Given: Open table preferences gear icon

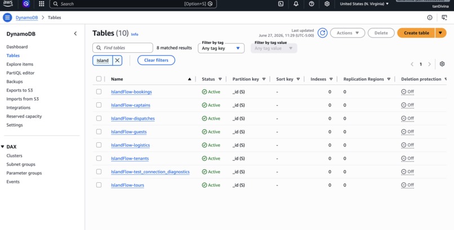Looking at the screenshot, I should click(x=442, y=64).
